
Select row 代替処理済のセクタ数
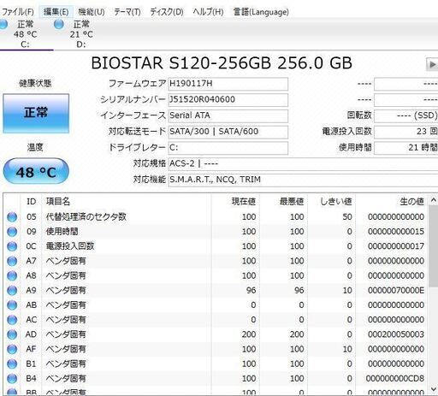(216, 217)
